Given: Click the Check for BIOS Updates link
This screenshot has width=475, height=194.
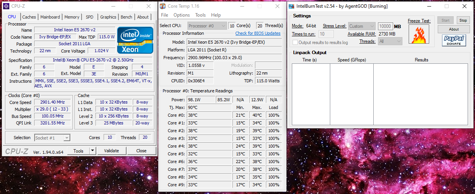Looking at the screenshot, I should click(258, 33).
